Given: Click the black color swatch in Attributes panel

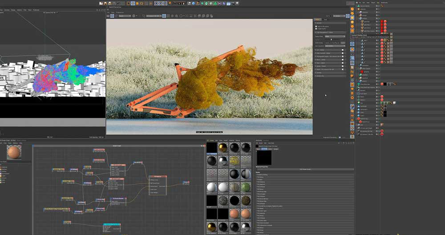Looking at the screenshot, I should [x=264, y=158].
